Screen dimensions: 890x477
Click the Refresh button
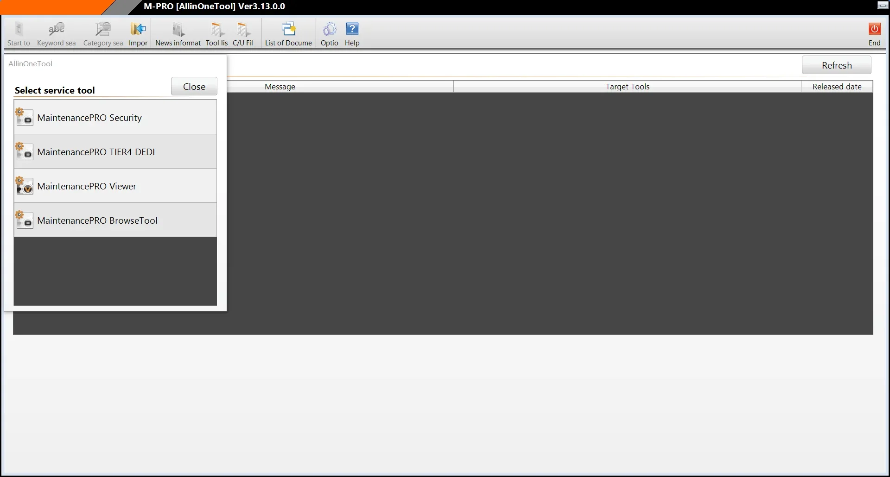tap(837, 65)
